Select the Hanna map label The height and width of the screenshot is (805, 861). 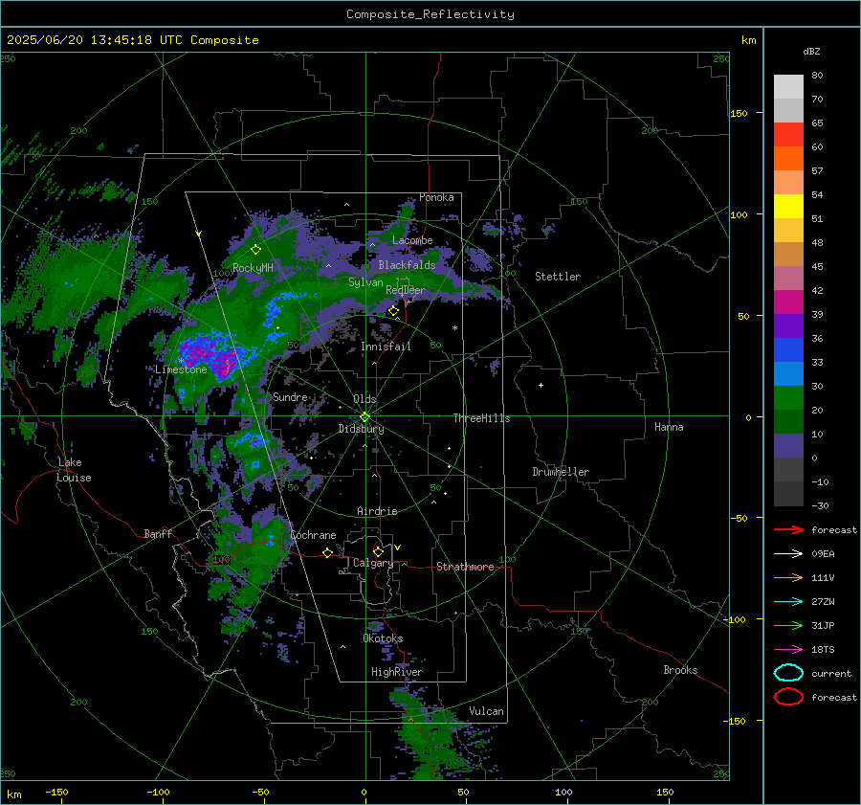point(669,427)
